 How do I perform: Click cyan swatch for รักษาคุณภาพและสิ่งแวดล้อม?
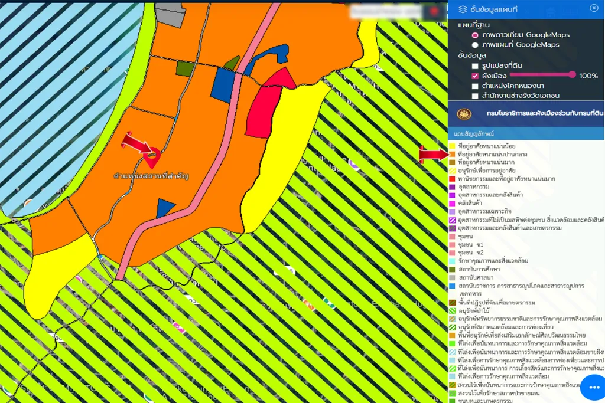pyautogui.click(x=452, y=261)
